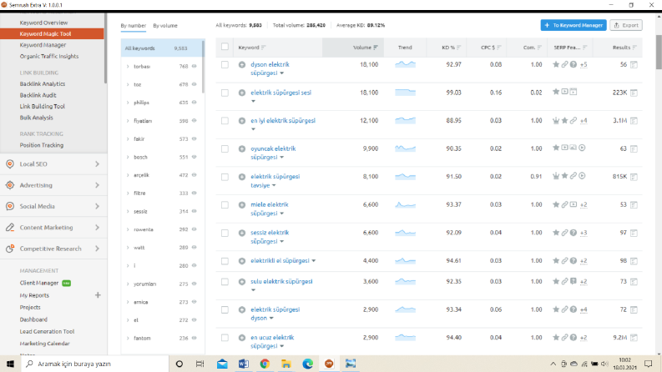Tick the select-all keywords header checkbox
The image size is (662, 372).
click(225, 47)
